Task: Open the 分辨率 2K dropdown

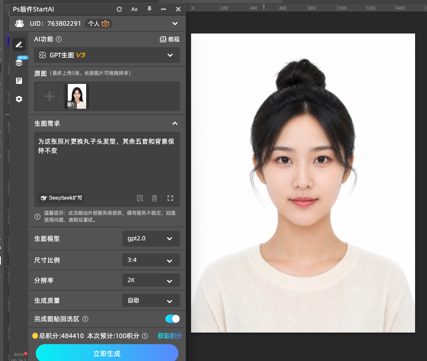Action: click(151, 280)
